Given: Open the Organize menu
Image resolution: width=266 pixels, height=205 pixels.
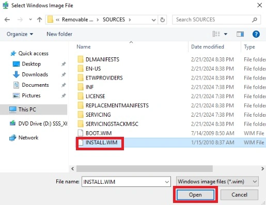Looking at the screenshot, I should pyautogui.click(x=20, y=34).
